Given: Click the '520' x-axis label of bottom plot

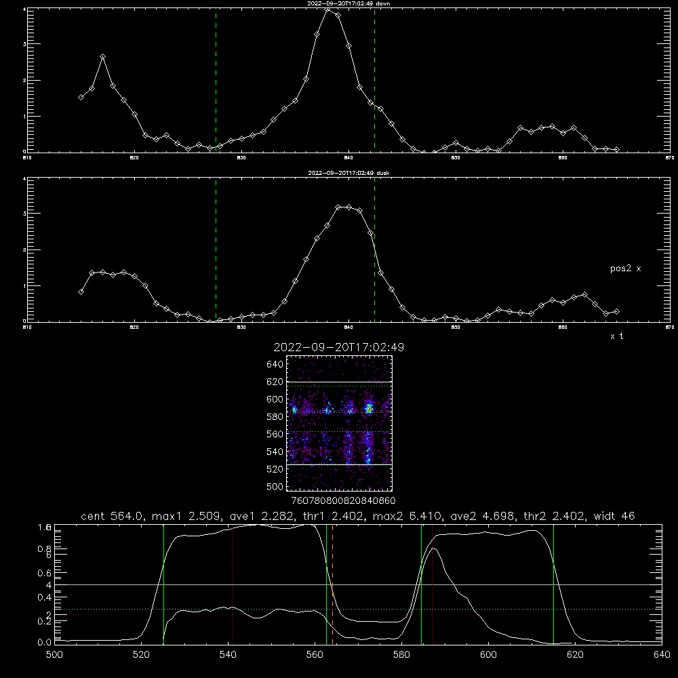Looking at the screenshot, I should (141, 655).
